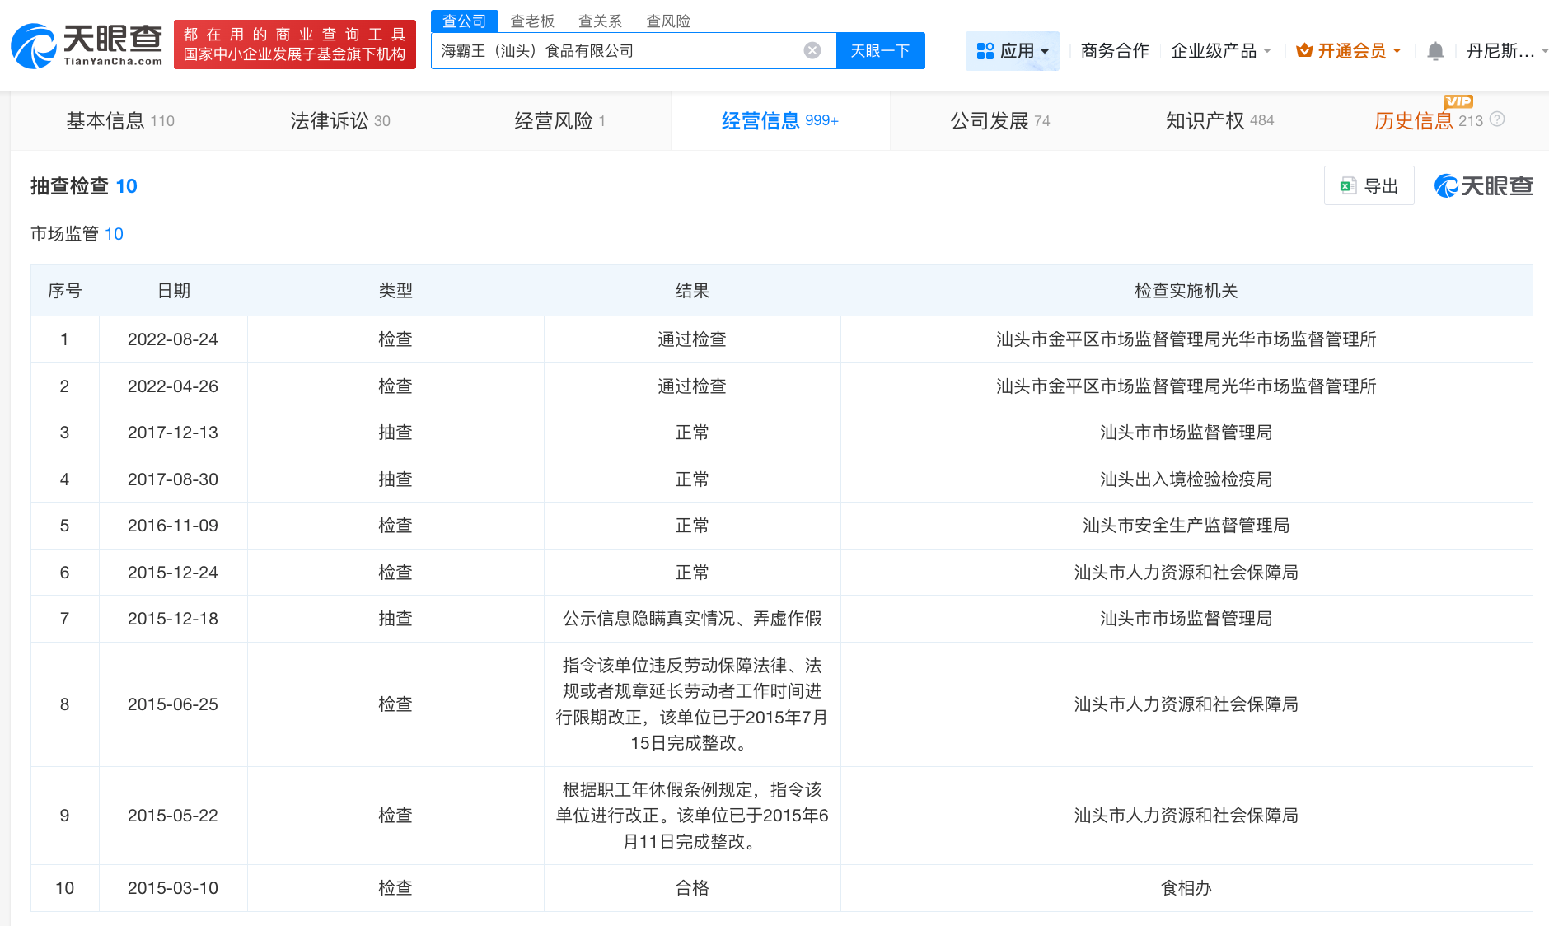Open the 知识产权 484 tab
The width and height of the screenshot is (1549, 926).
[x=1220, y=121]
